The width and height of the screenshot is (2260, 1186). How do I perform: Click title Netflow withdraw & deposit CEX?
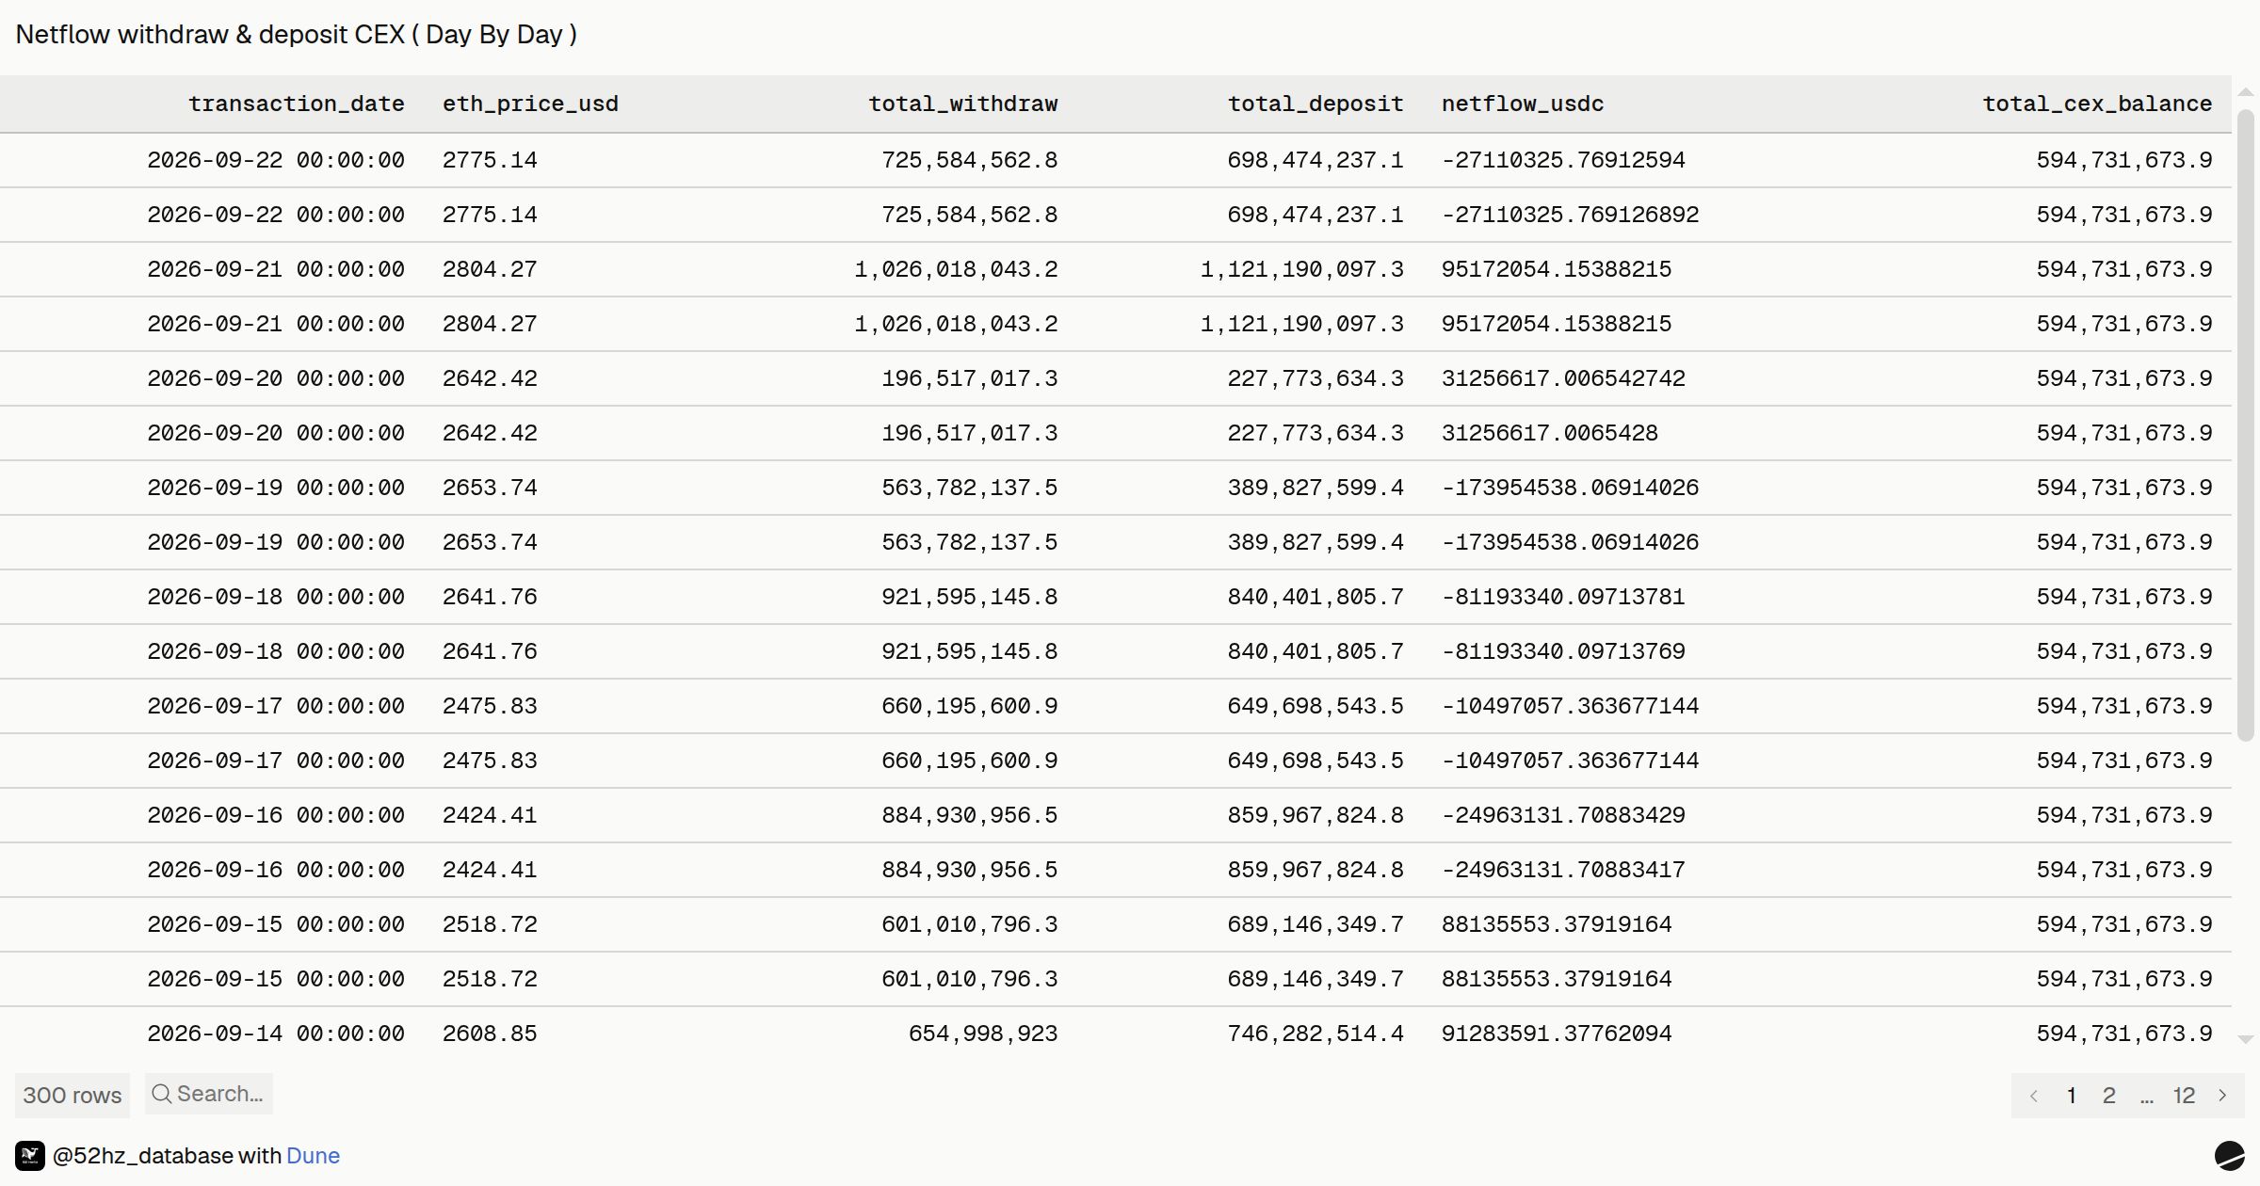[x=297, y=35]
